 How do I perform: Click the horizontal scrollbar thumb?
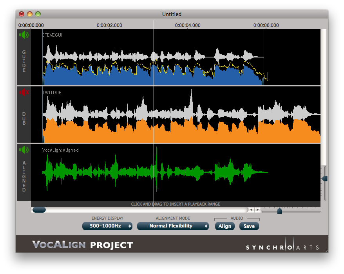(39, 210)
